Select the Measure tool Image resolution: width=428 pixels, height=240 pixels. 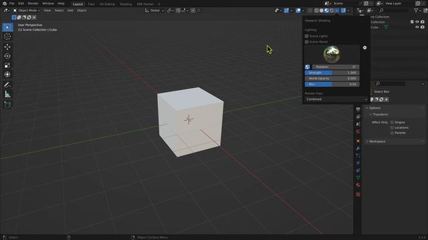click(x=7, y=94)
